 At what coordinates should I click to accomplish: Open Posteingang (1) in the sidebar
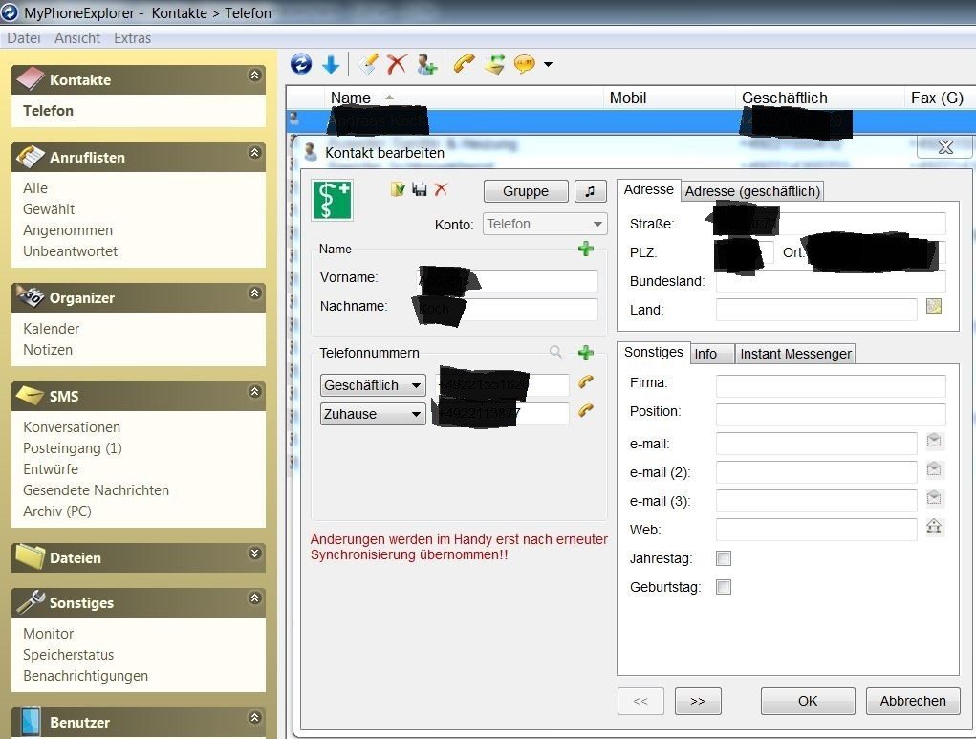[x=73, y=448]
